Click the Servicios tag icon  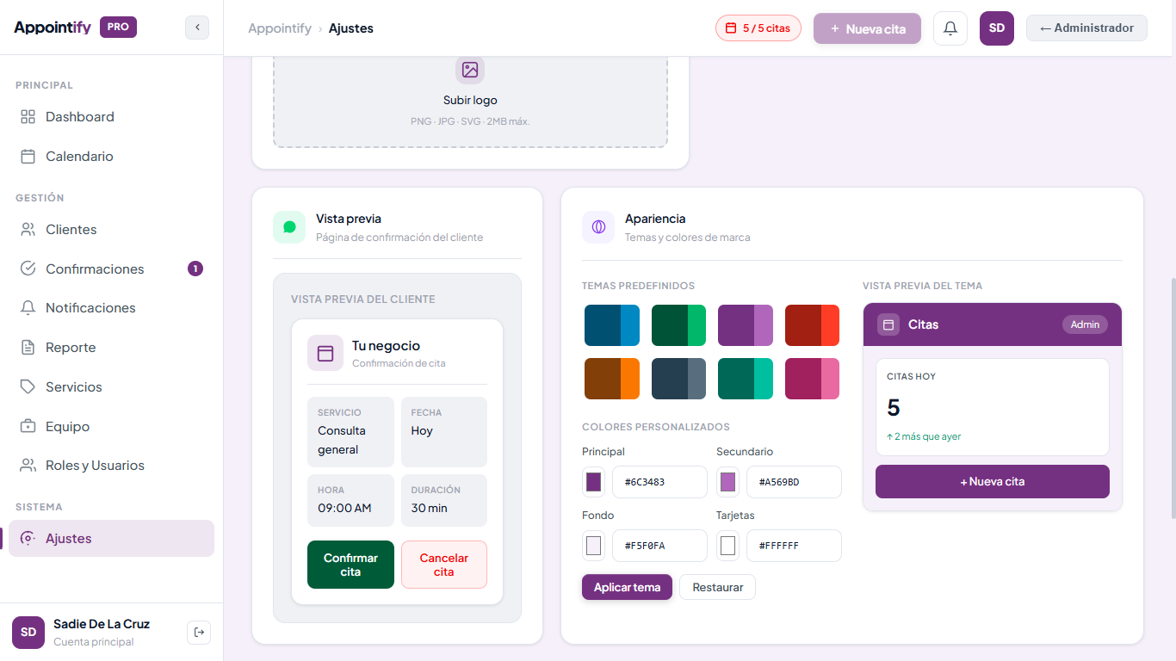(x=28, y=387)
